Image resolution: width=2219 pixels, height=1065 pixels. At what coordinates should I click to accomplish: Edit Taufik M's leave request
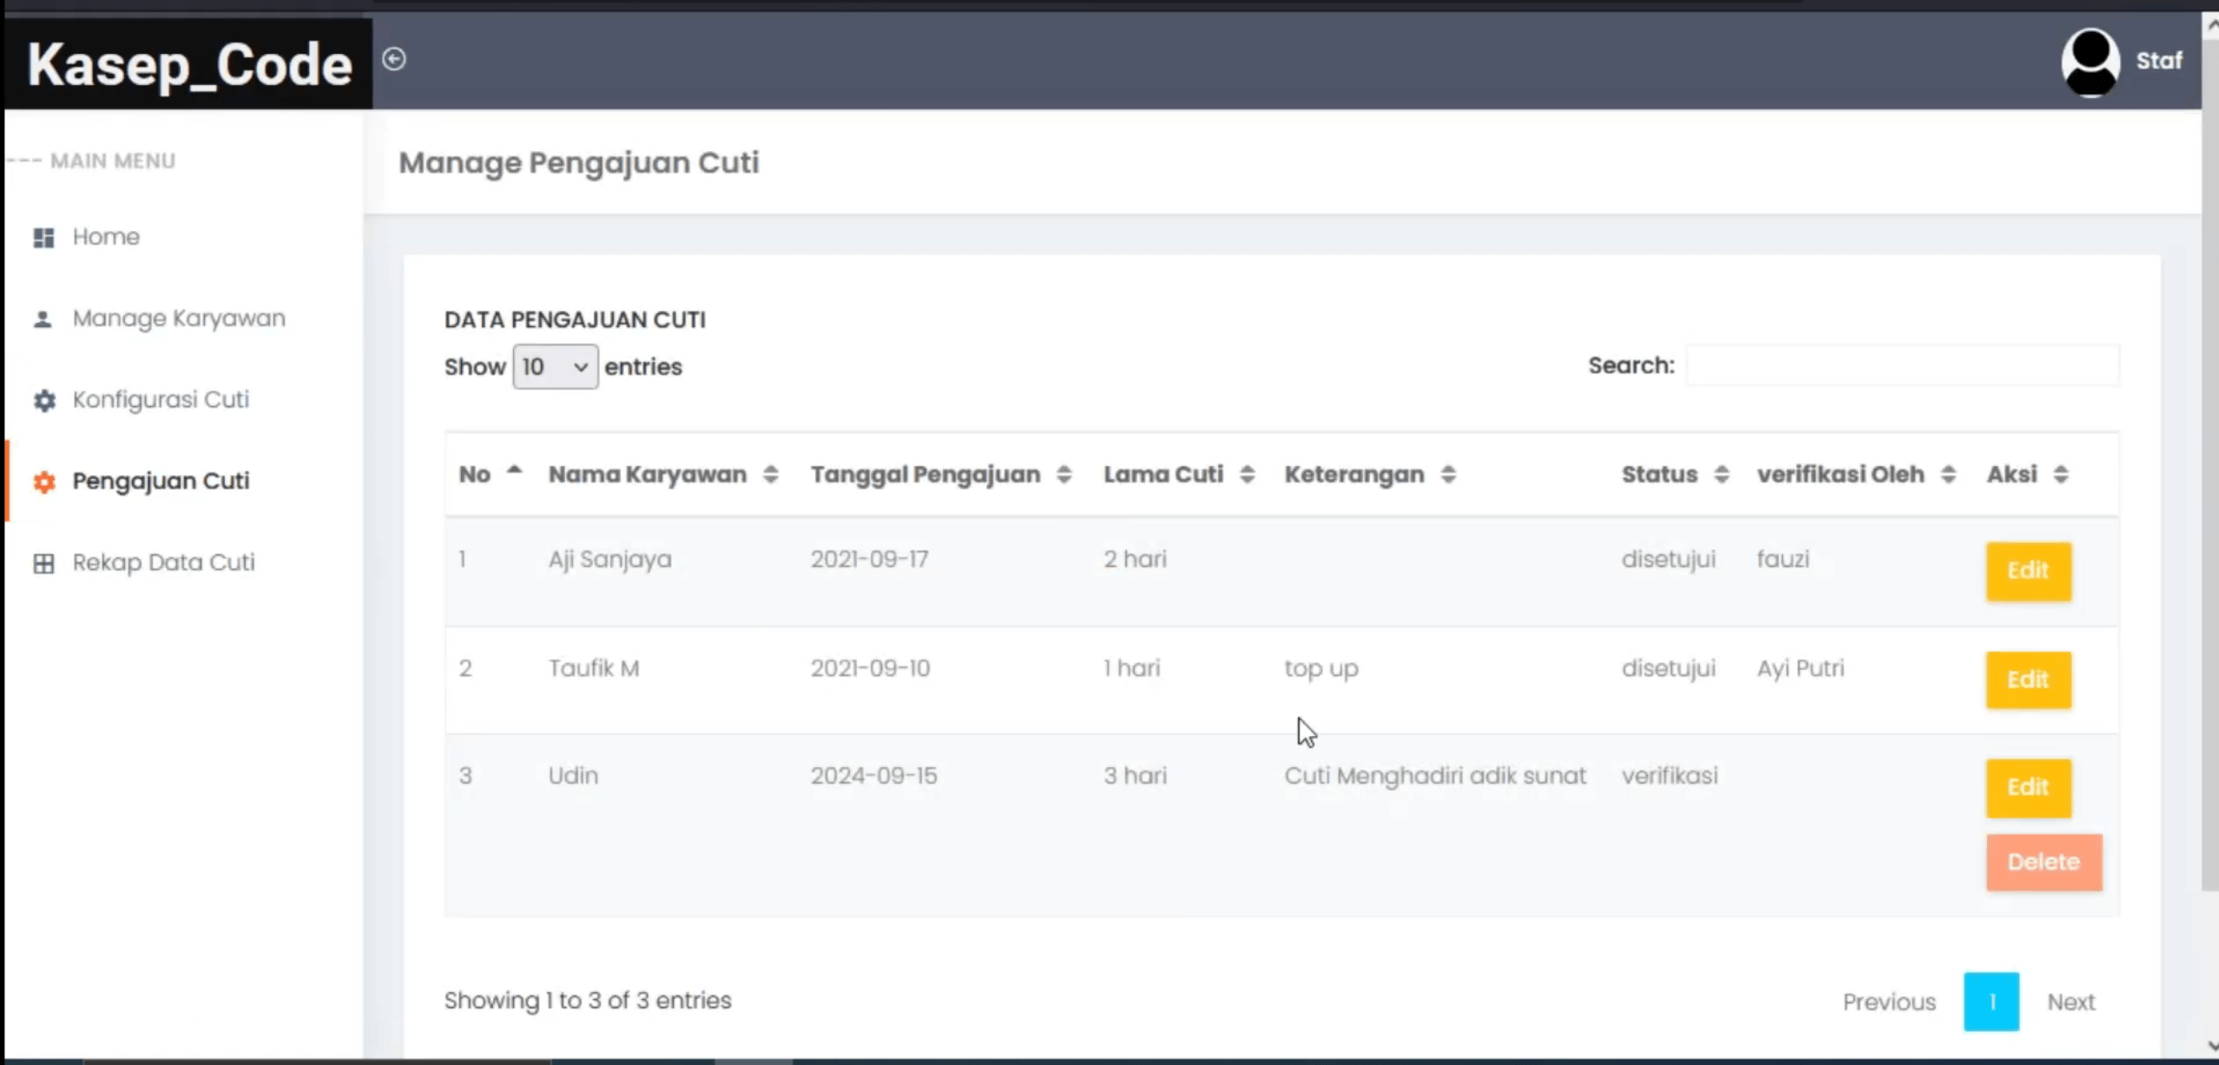2028,680
